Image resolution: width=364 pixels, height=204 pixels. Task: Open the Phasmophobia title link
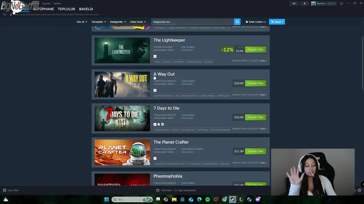(168, 176)
